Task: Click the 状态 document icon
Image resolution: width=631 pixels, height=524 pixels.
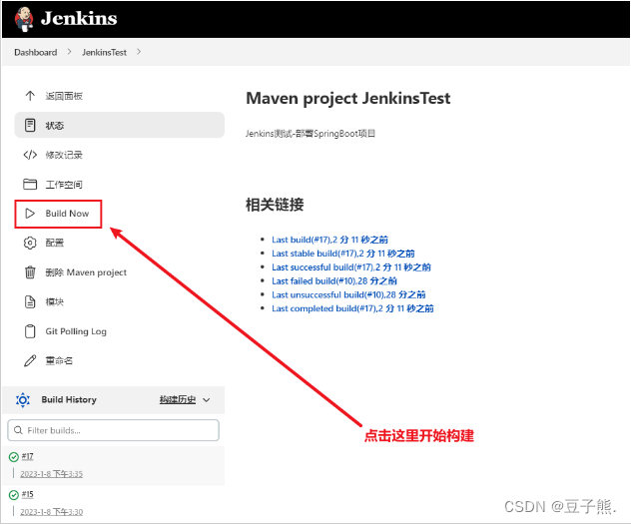Action: 30,125
